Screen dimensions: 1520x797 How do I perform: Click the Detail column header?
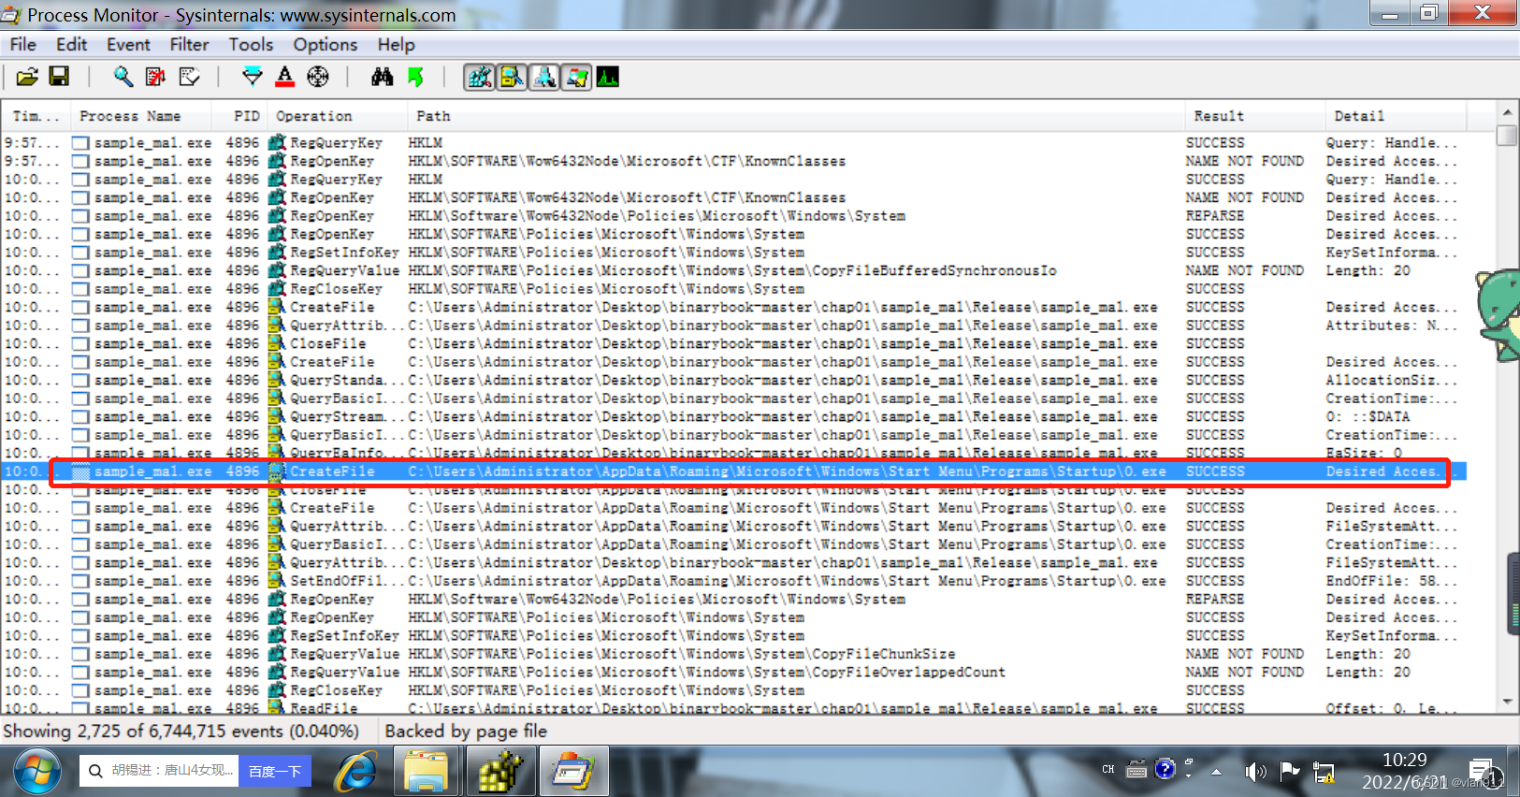tap(1397, 116)
